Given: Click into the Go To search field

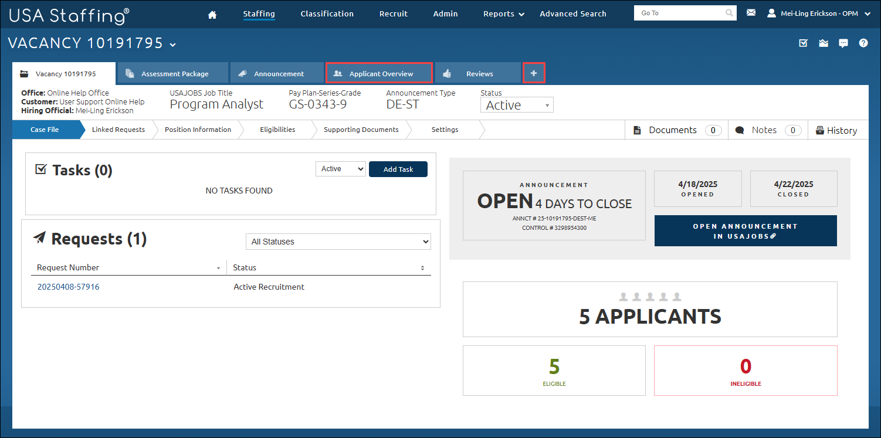Looking at the screenshot, I should (680, 13).
